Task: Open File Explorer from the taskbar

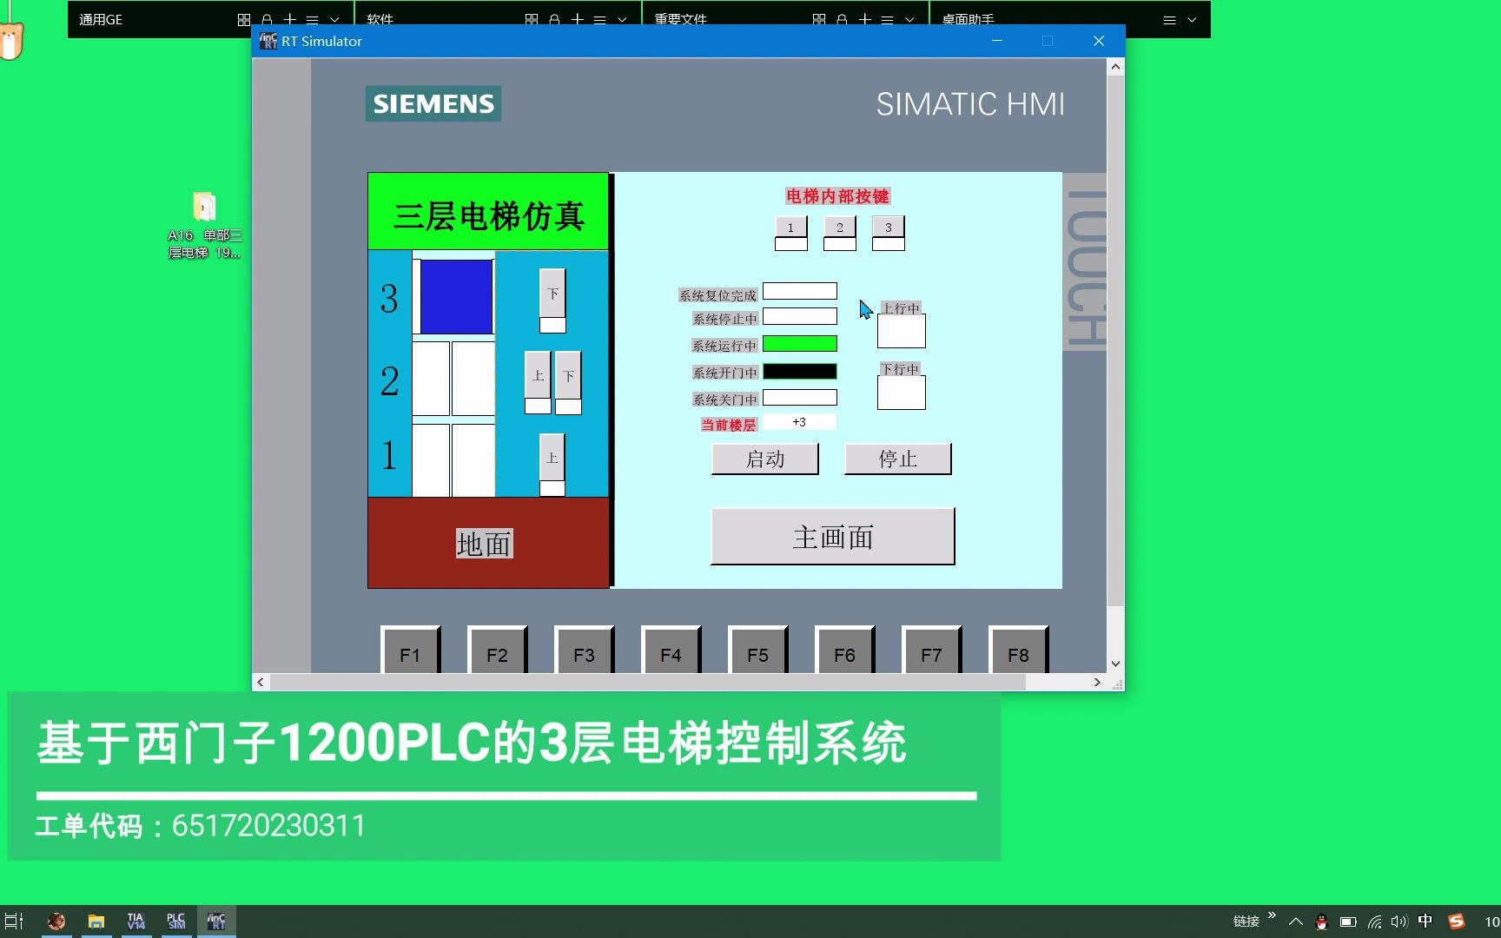Action: click(96, 920)
